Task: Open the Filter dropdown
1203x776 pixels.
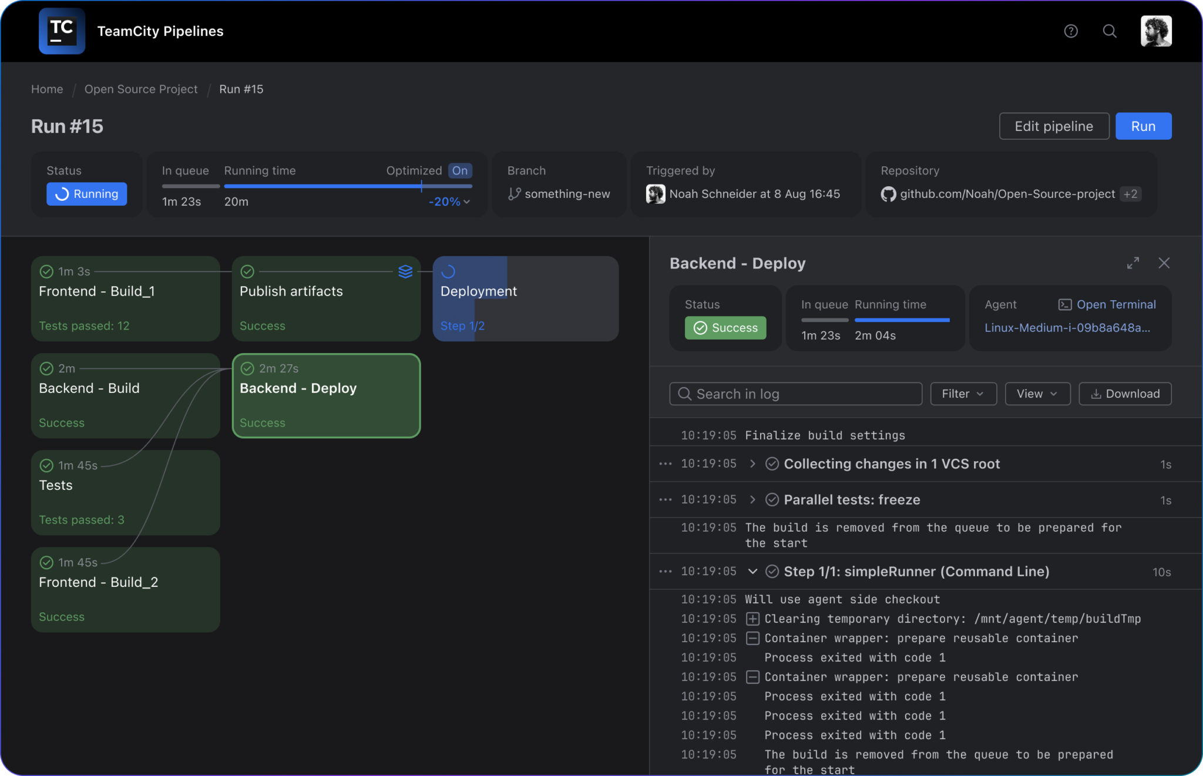Action: 963,394
